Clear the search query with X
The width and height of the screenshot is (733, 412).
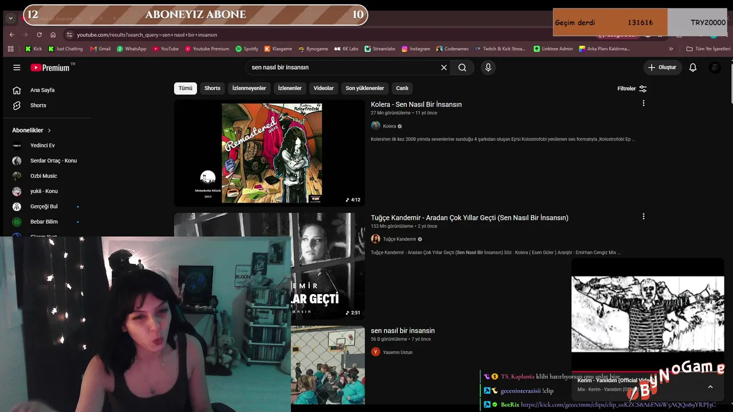[x=444, y=68]
